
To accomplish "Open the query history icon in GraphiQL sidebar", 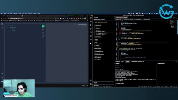I will tap(2, 28).
